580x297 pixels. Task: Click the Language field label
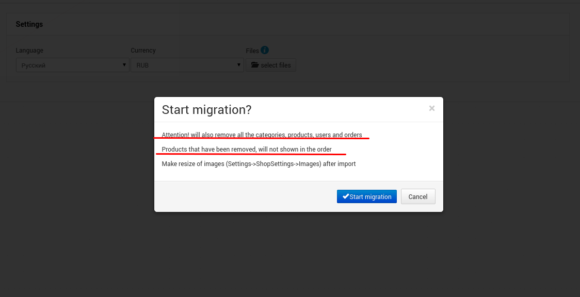29,50
